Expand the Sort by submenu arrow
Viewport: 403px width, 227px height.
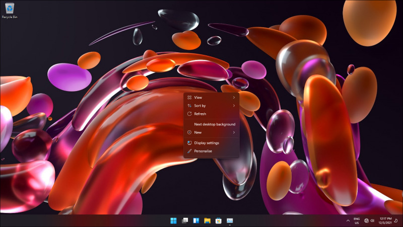coord(234,106)
